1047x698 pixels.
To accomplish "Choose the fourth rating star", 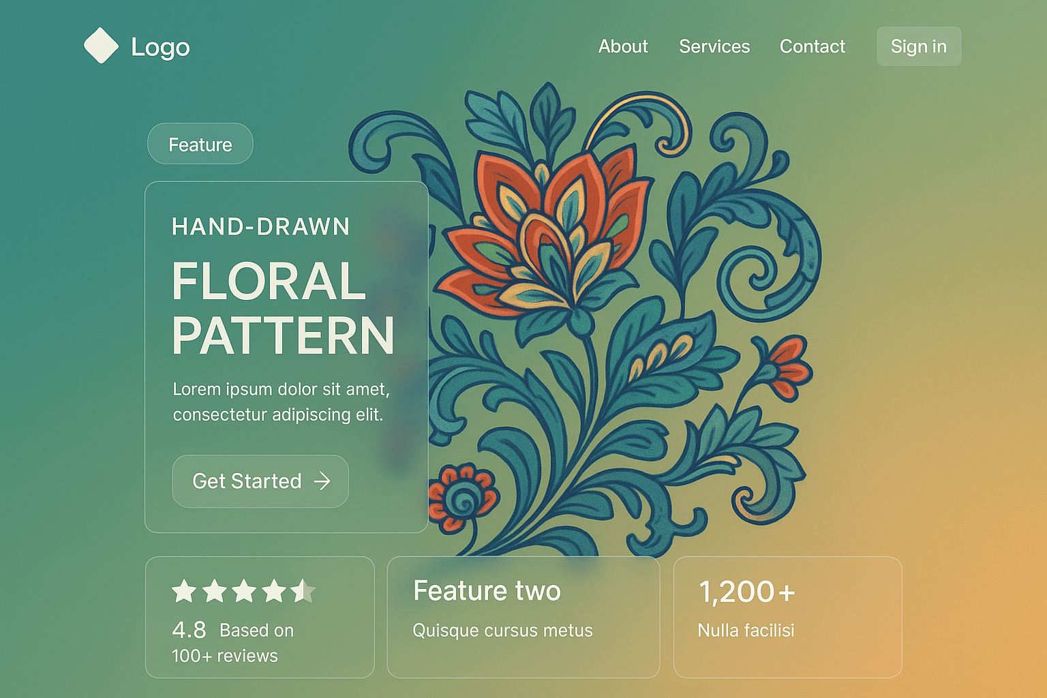I will pos(274,591).
